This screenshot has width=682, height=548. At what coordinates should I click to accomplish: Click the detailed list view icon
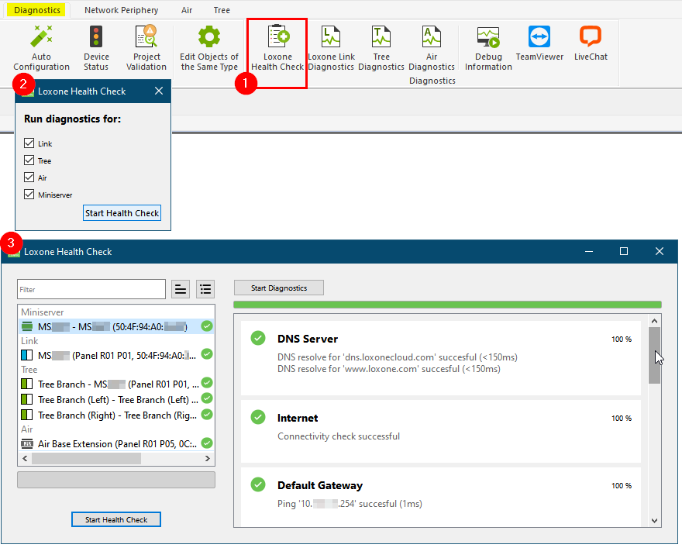tap(205, 289)
